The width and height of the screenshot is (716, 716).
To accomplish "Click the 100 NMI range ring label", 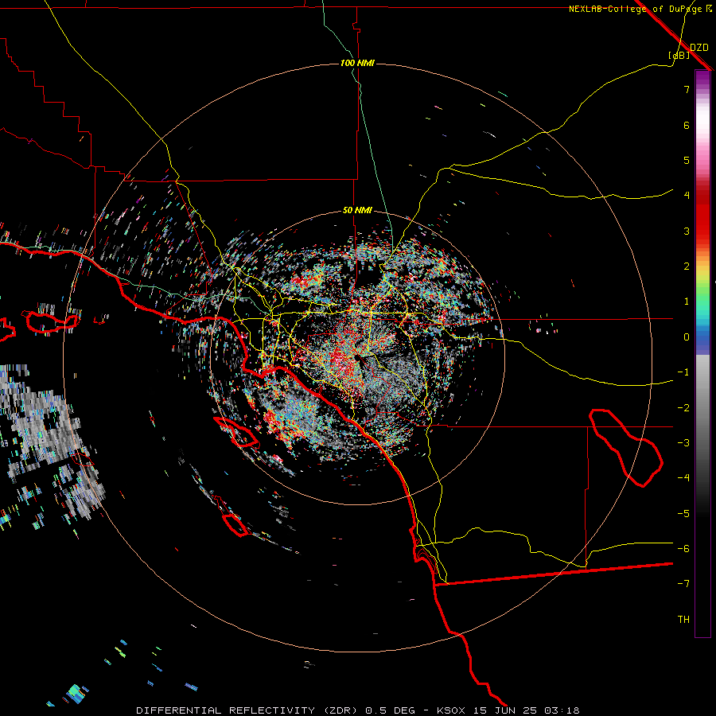I will pos(357,63).
